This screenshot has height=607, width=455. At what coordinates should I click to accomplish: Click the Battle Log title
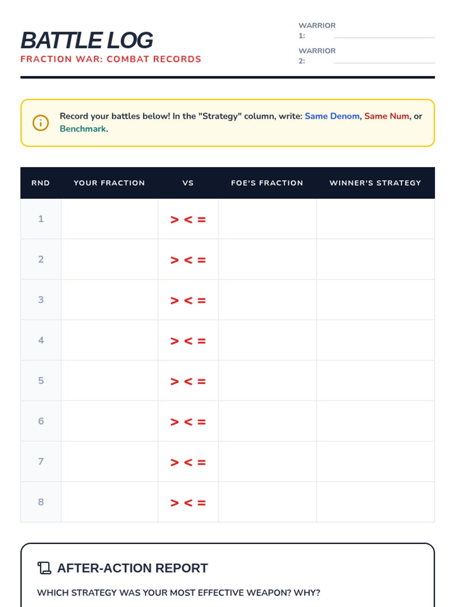87,41
